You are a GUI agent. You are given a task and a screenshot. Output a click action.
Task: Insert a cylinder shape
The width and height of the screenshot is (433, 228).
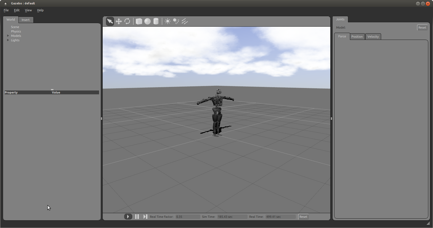[156, 21]
